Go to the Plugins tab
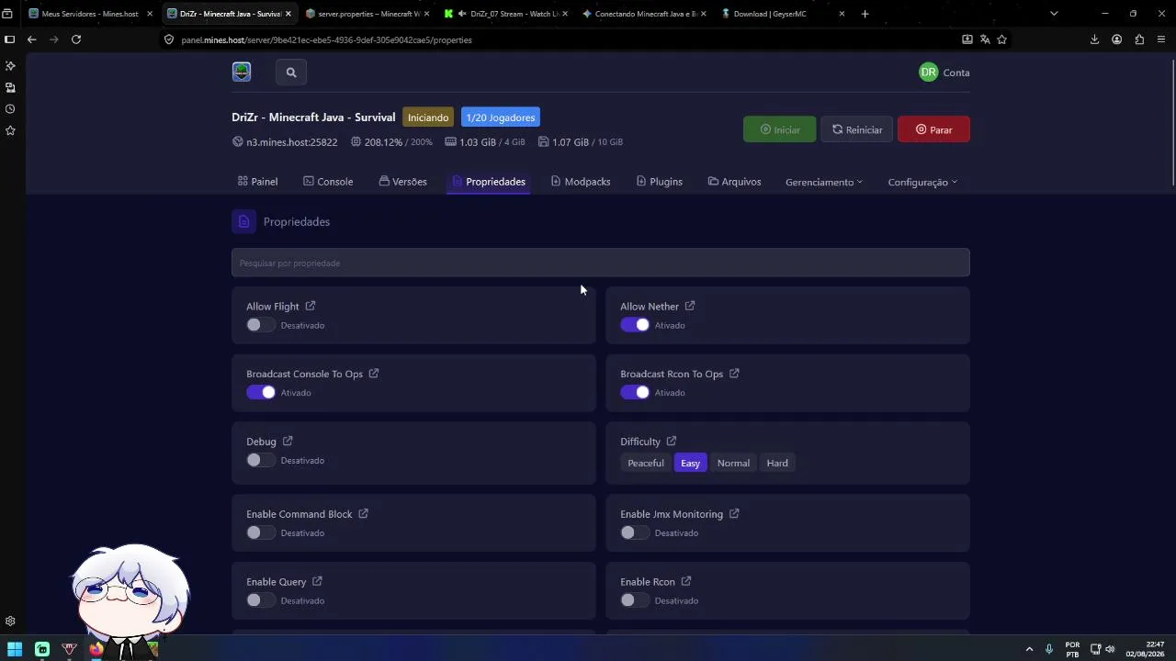The width and height of the screenshot is (1176, 661). [660, 182]
